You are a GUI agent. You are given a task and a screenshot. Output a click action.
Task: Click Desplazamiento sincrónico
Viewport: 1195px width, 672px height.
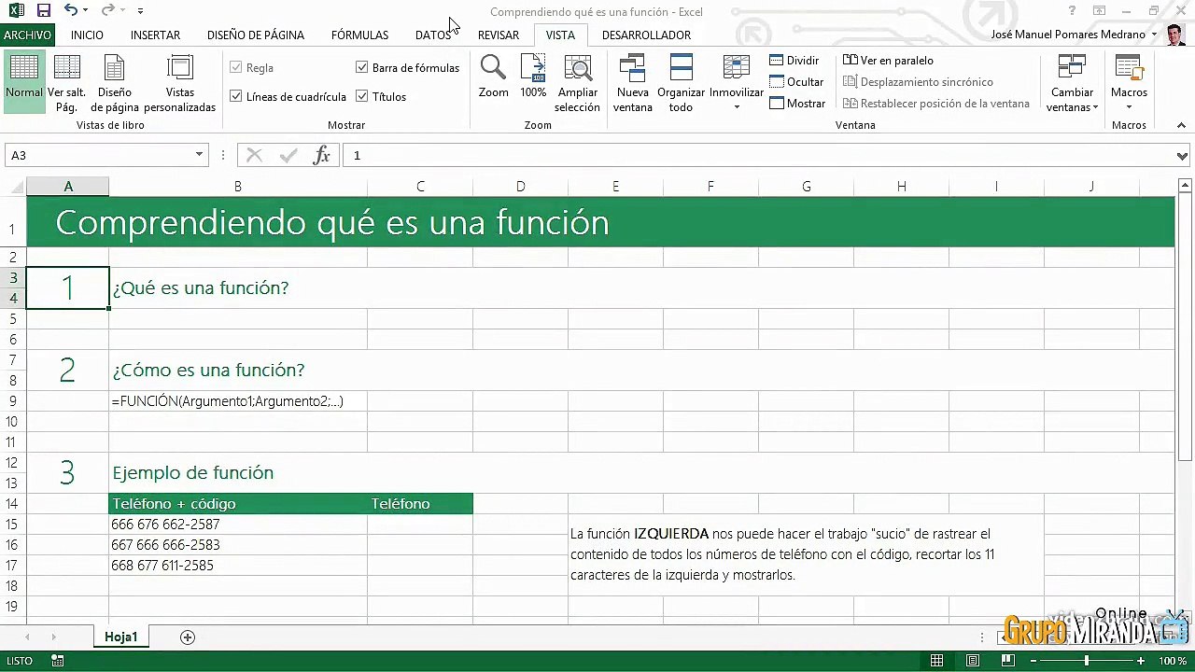[918, 82]
